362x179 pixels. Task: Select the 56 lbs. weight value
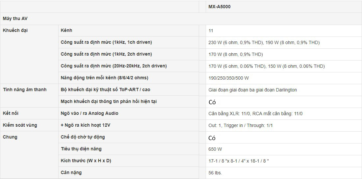(215, 173)
